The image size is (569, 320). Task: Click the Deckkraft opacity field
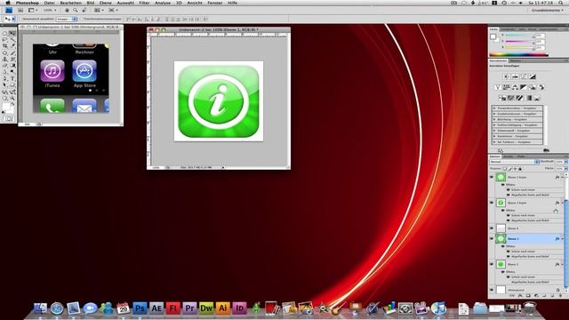(560, 162)
